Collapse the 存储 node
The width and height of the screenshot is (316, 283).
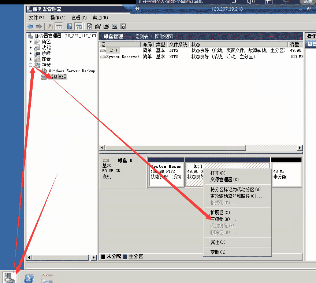click(x=30, y=65)
